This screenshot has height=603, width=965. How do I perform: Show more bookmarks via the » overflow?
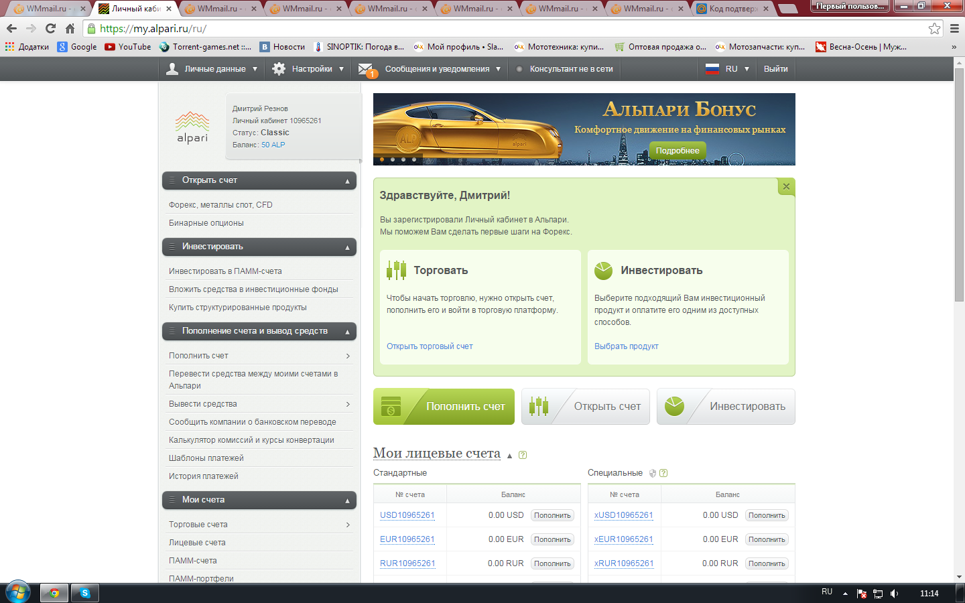[x=954, y=47]
